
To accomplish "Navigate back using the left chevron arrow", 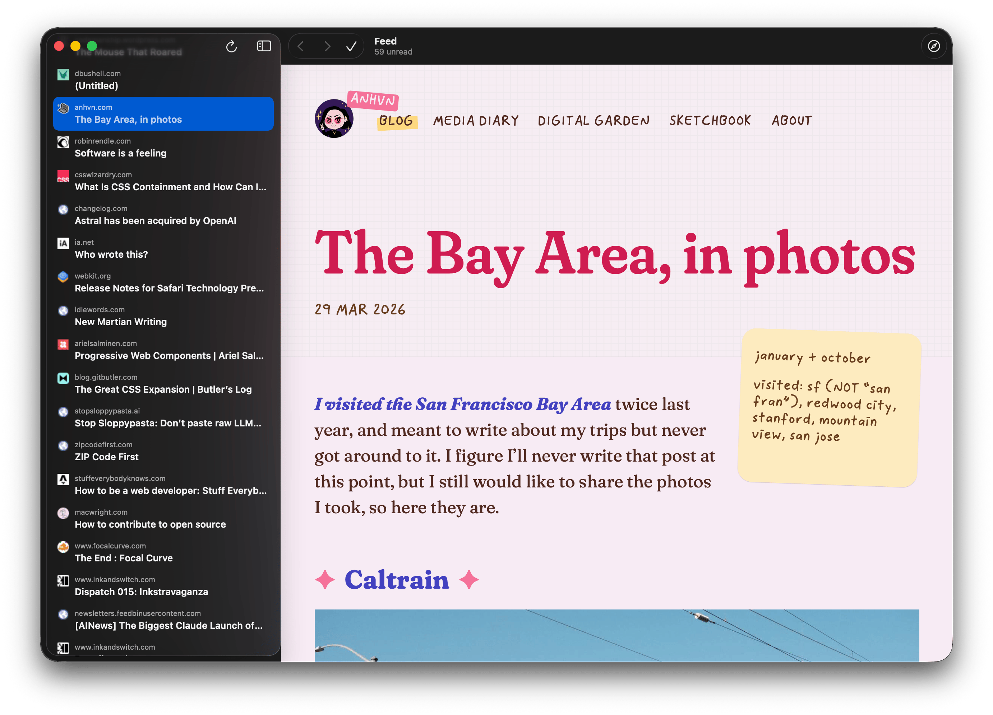I will 301,46.
